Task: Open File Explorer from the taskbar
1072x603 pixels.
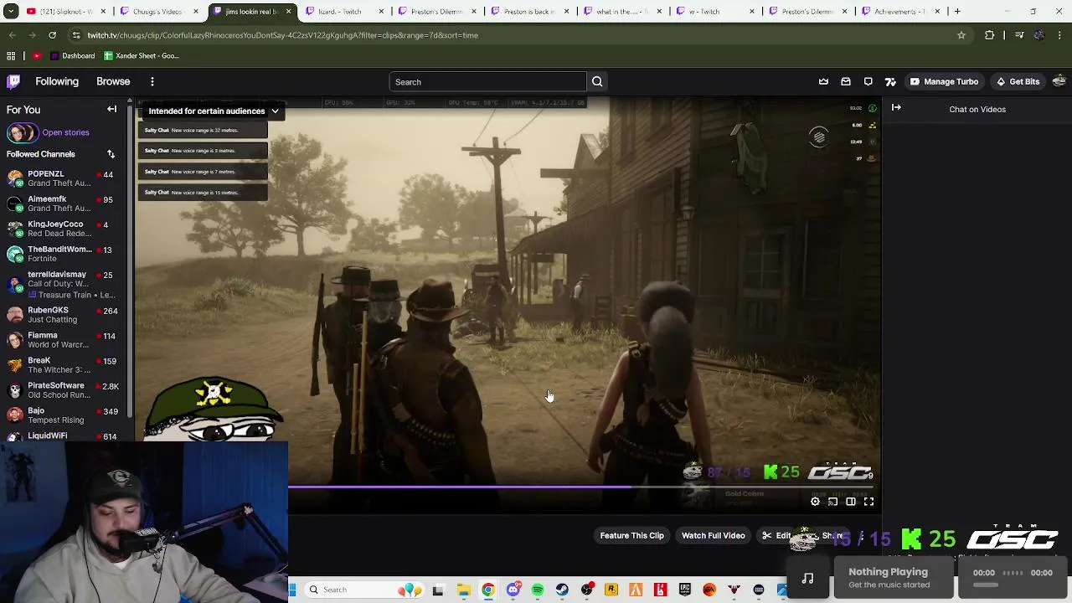Action: (x=463, y=590)
